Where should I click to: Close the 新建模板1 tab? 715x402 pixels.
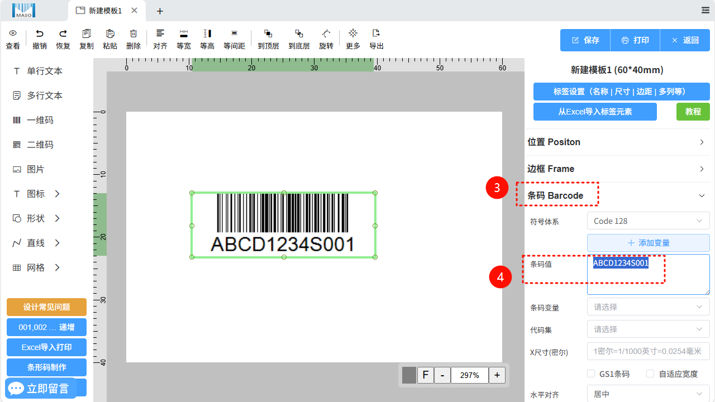[x=134, y=11]
